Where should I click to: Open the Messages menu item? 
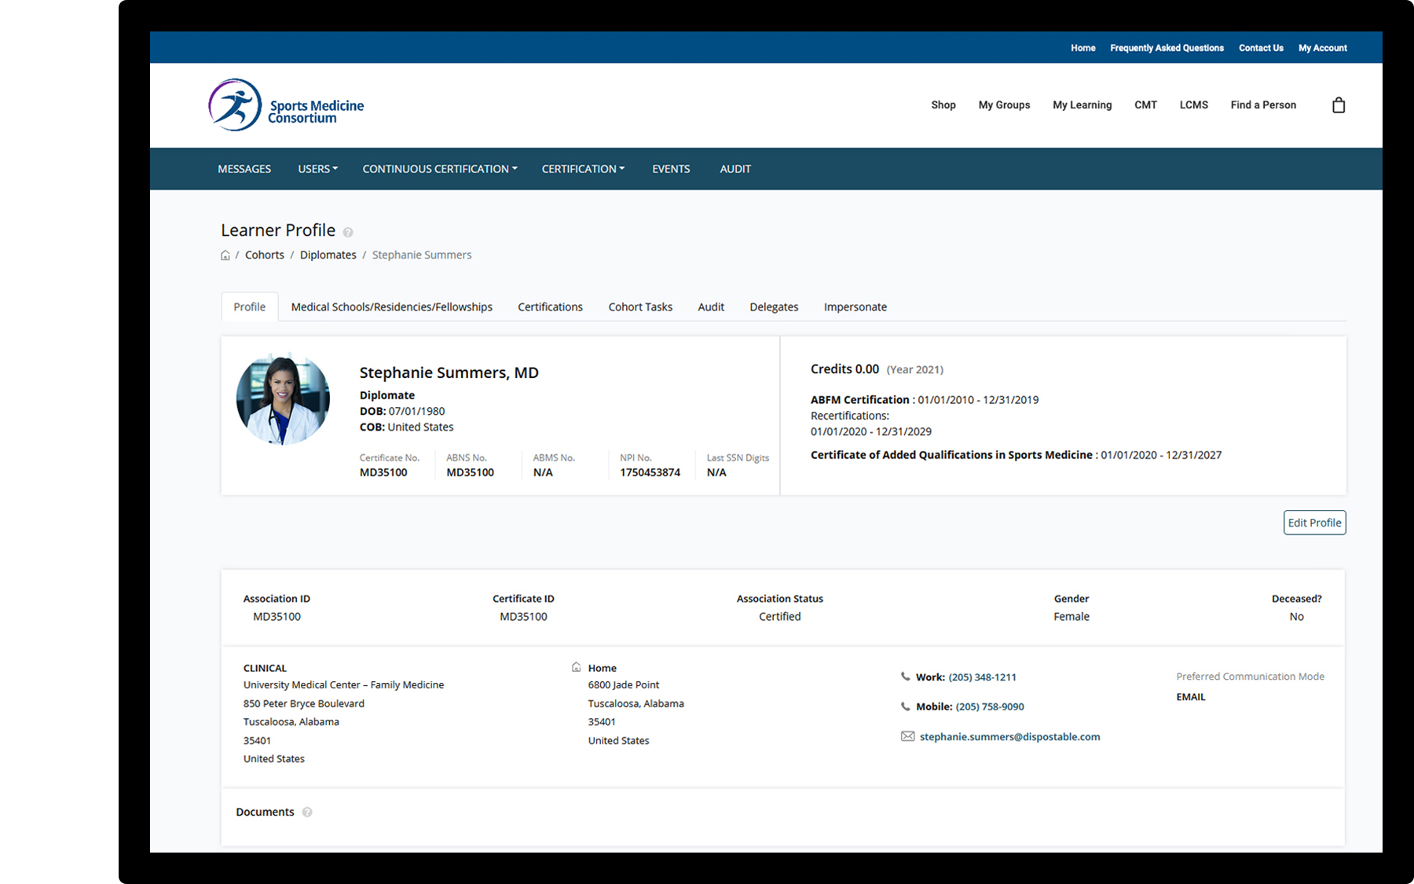coord(244,169)
